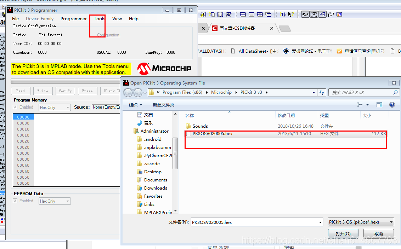Open the File menu in PICkit 3 Programmer
This screenshot has width=401, height=249.
click(15, 19)
